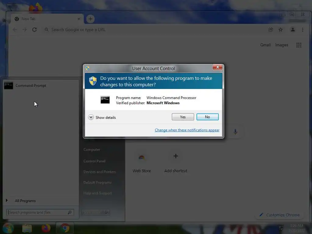Click the share page icon in Chrome
Screen dimensions: 312x234
coord(271,30)
